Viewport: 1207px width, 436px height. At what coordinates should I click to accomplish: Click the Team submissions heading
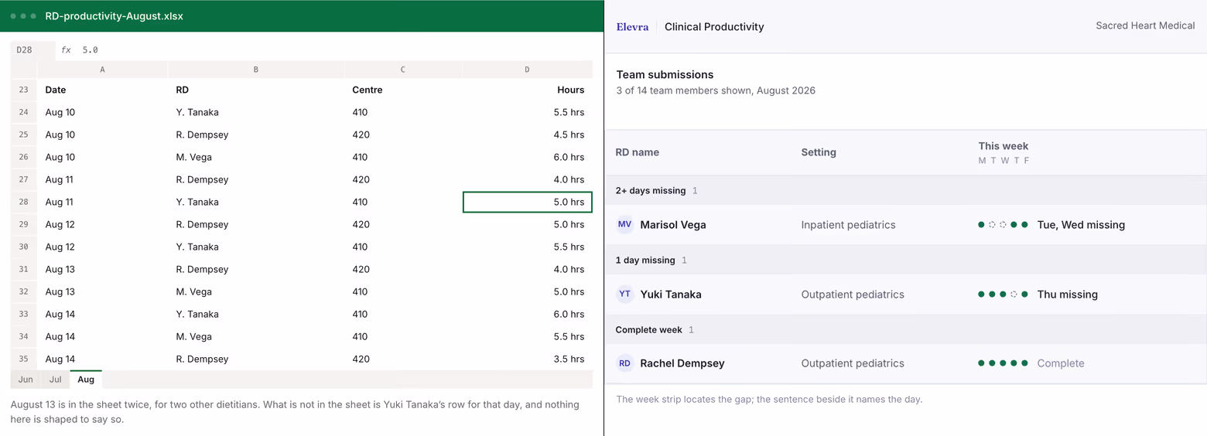click(x=665, y=75)
